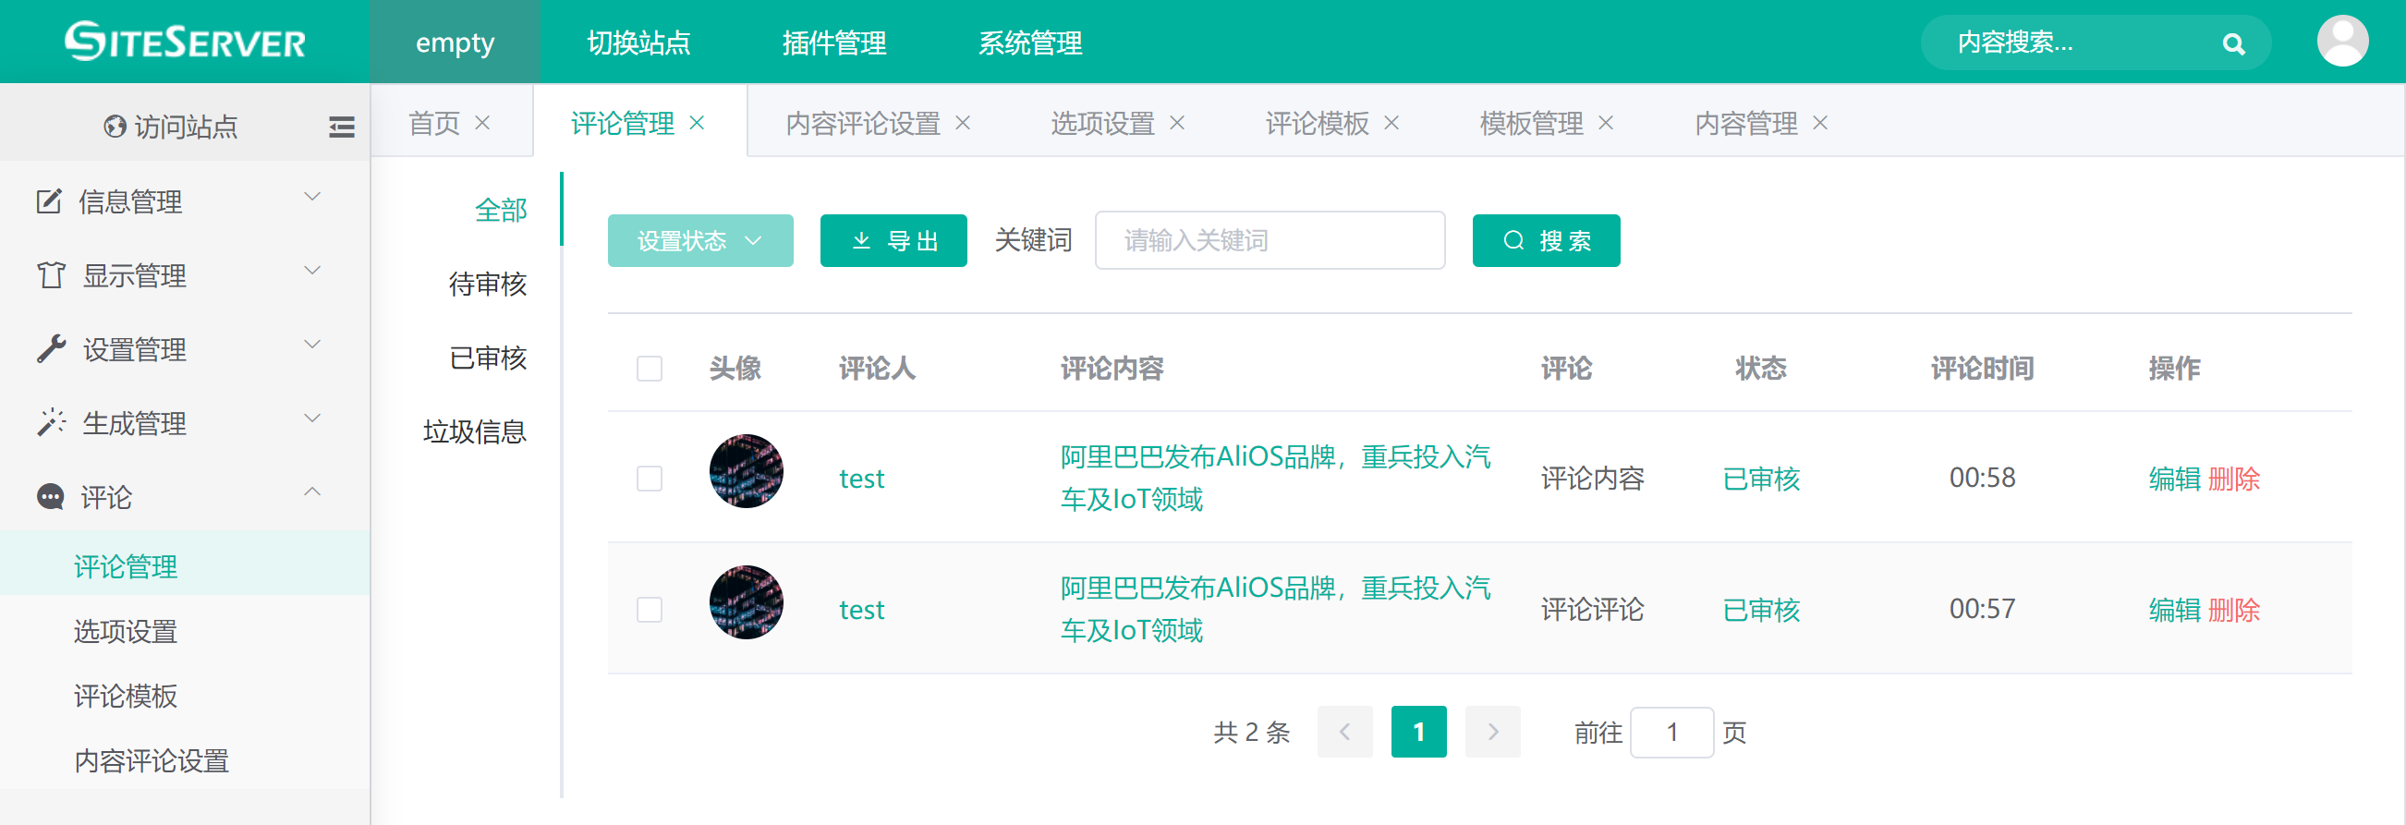Click the magnifier icon in content search
Image resolution: width=2406 pixels, height=825 pixels.
click(2233, 44)
